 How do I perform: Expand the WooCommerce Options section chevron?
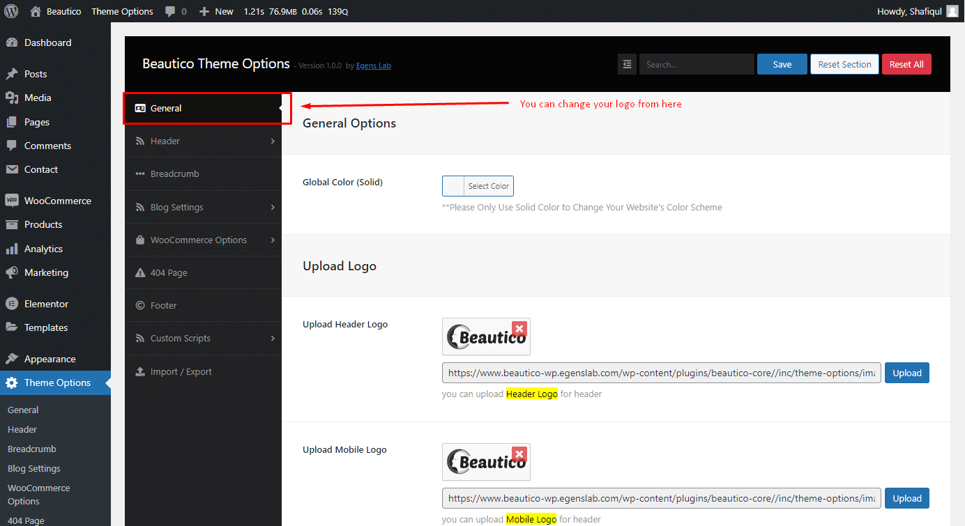273,240
